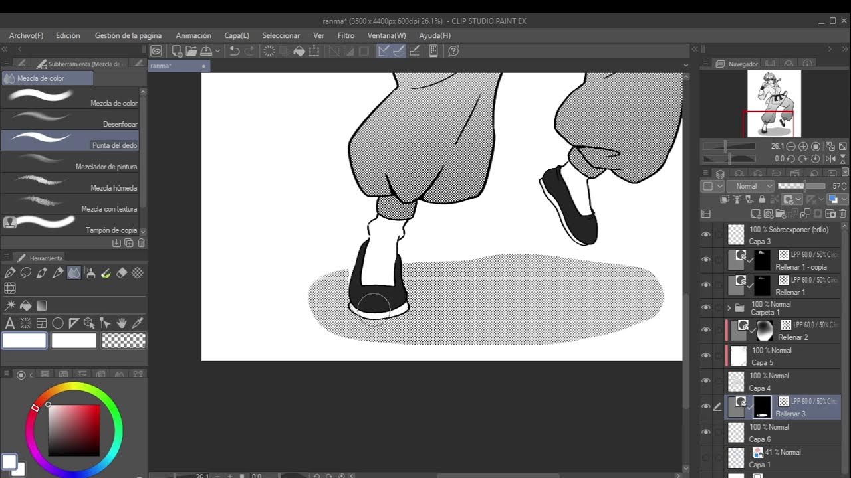Toggle Lock layer padlock icon
851x478 pixels.
tap(762, 199)
